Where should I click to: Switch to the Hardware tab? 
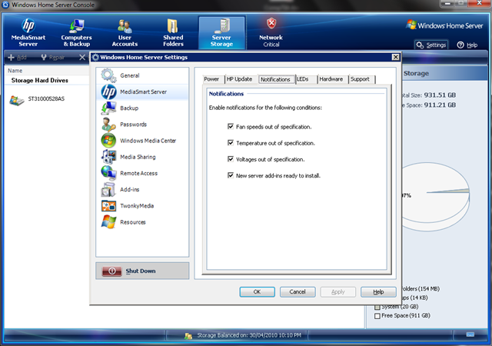pyautogui.click(x=331, y=79)
